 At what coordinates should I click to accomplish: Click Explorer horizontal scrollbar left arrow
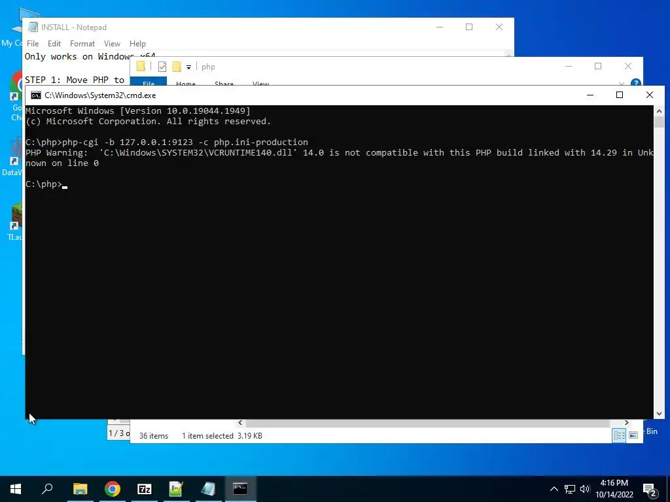[x=240, y=423]
